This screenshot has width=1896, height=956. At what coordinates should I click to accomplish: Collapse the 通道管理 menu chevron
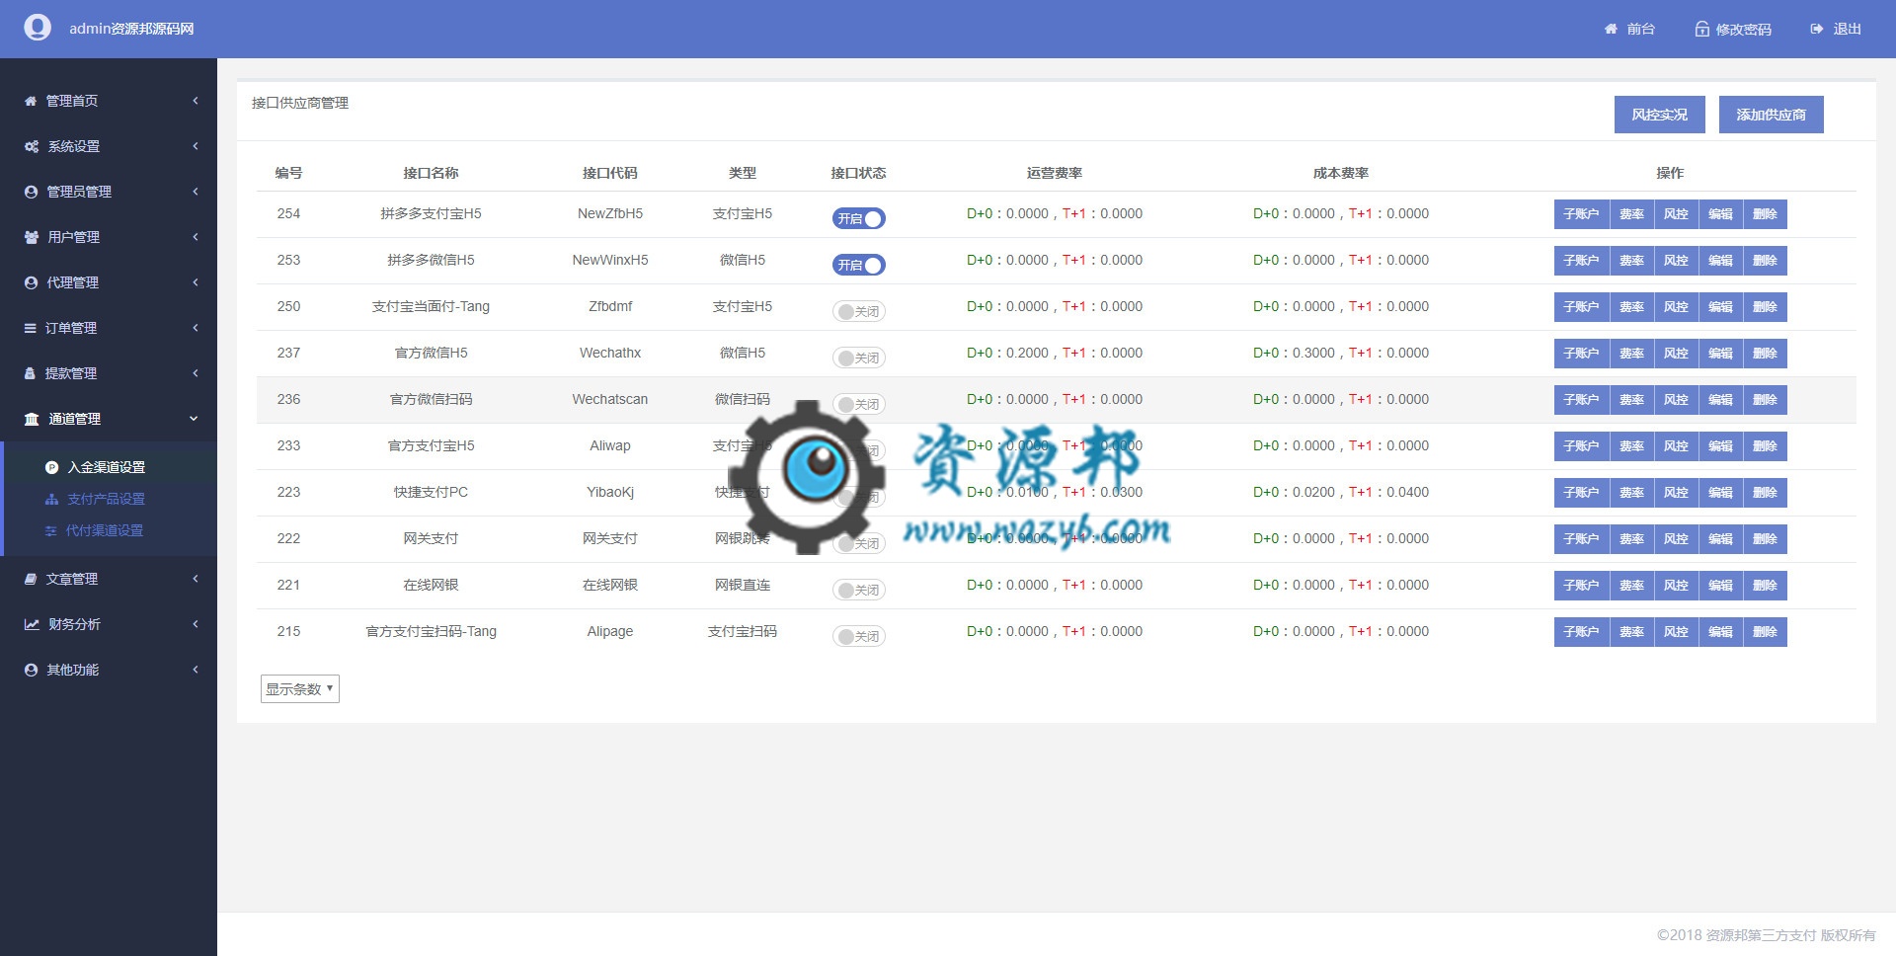point(194,419)
